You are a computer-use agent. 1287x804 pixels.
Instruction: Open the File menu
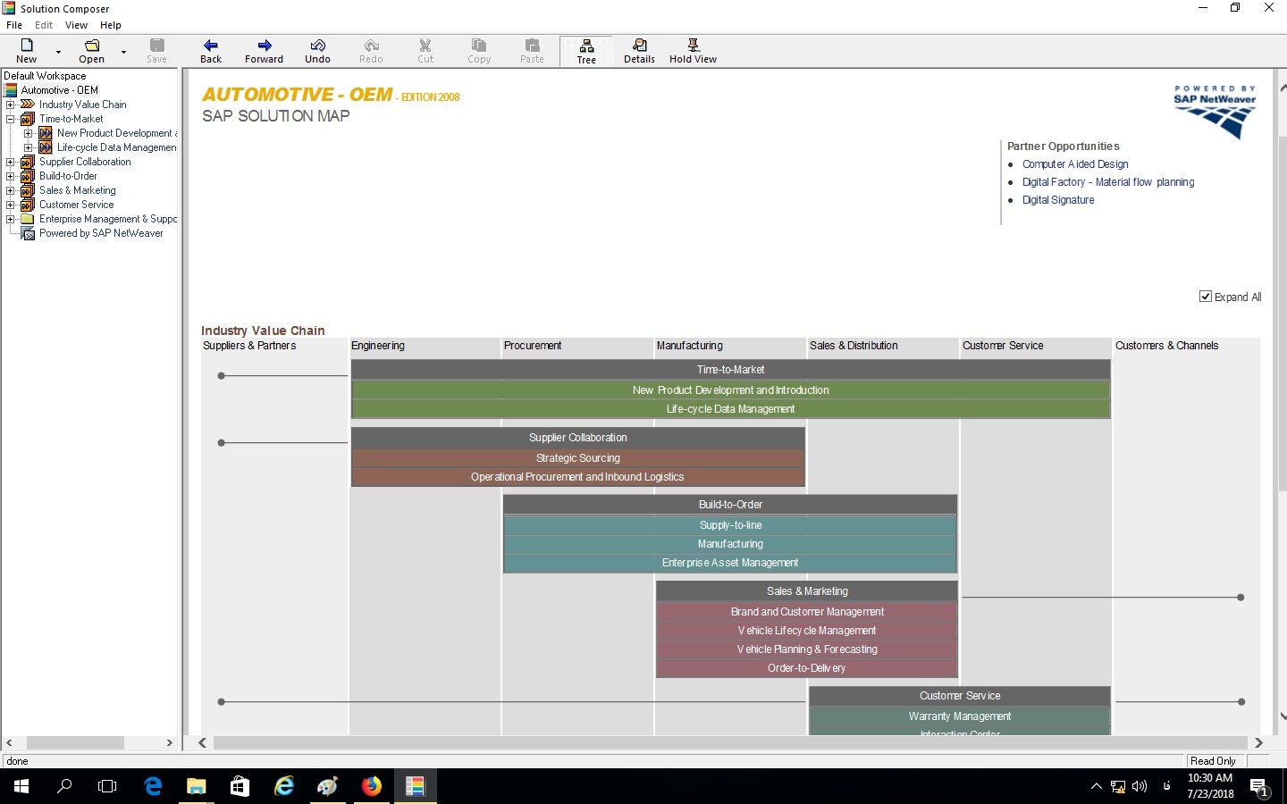point(14,25)
